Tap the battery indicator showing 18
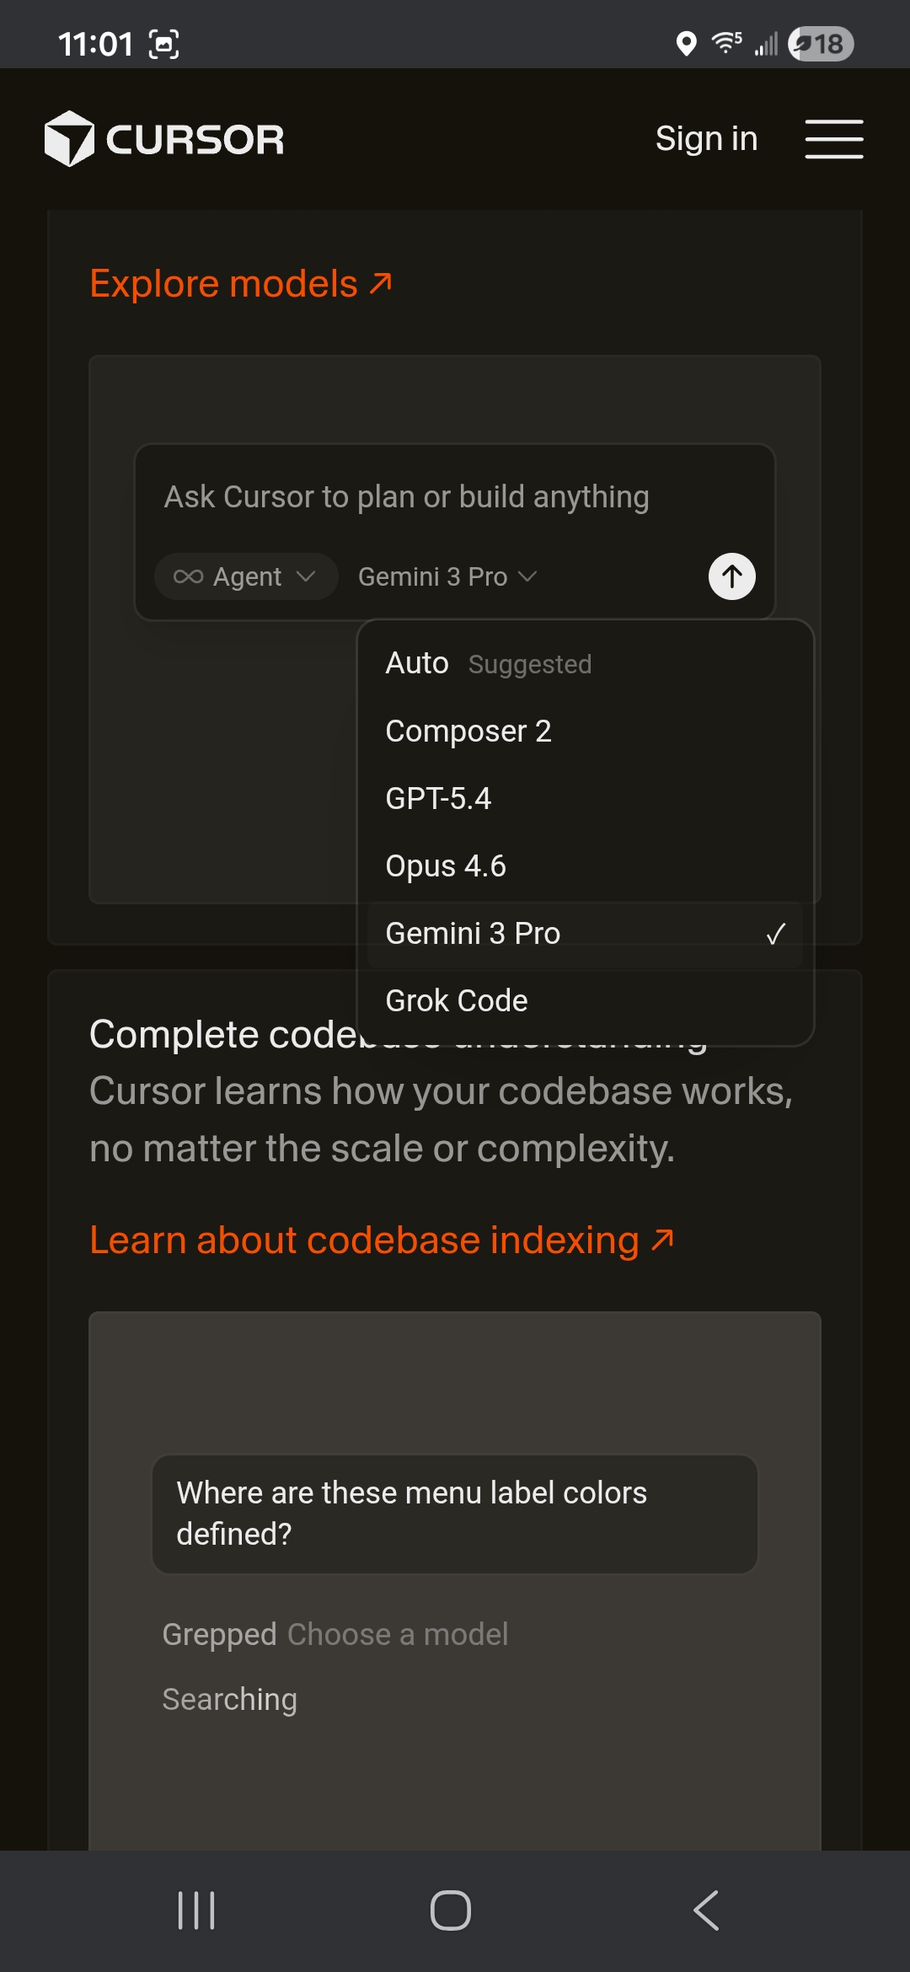This screenshot has width=910, height=1972. pos(821,44)
